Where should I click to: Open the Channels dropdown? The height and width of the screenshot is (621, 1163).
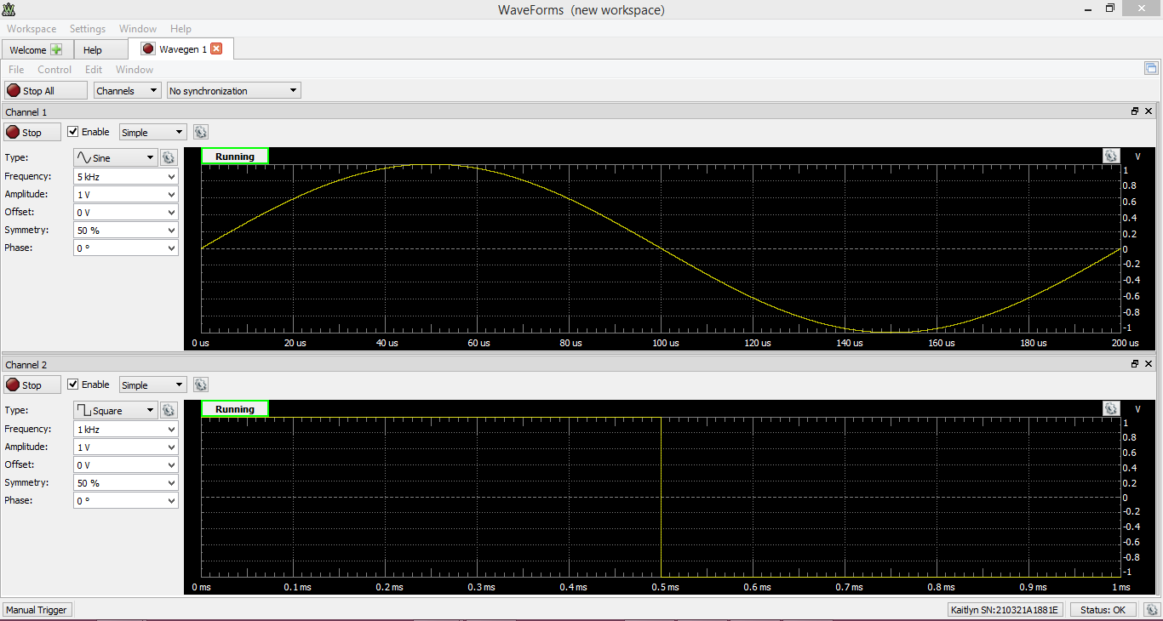coord(127,90)
